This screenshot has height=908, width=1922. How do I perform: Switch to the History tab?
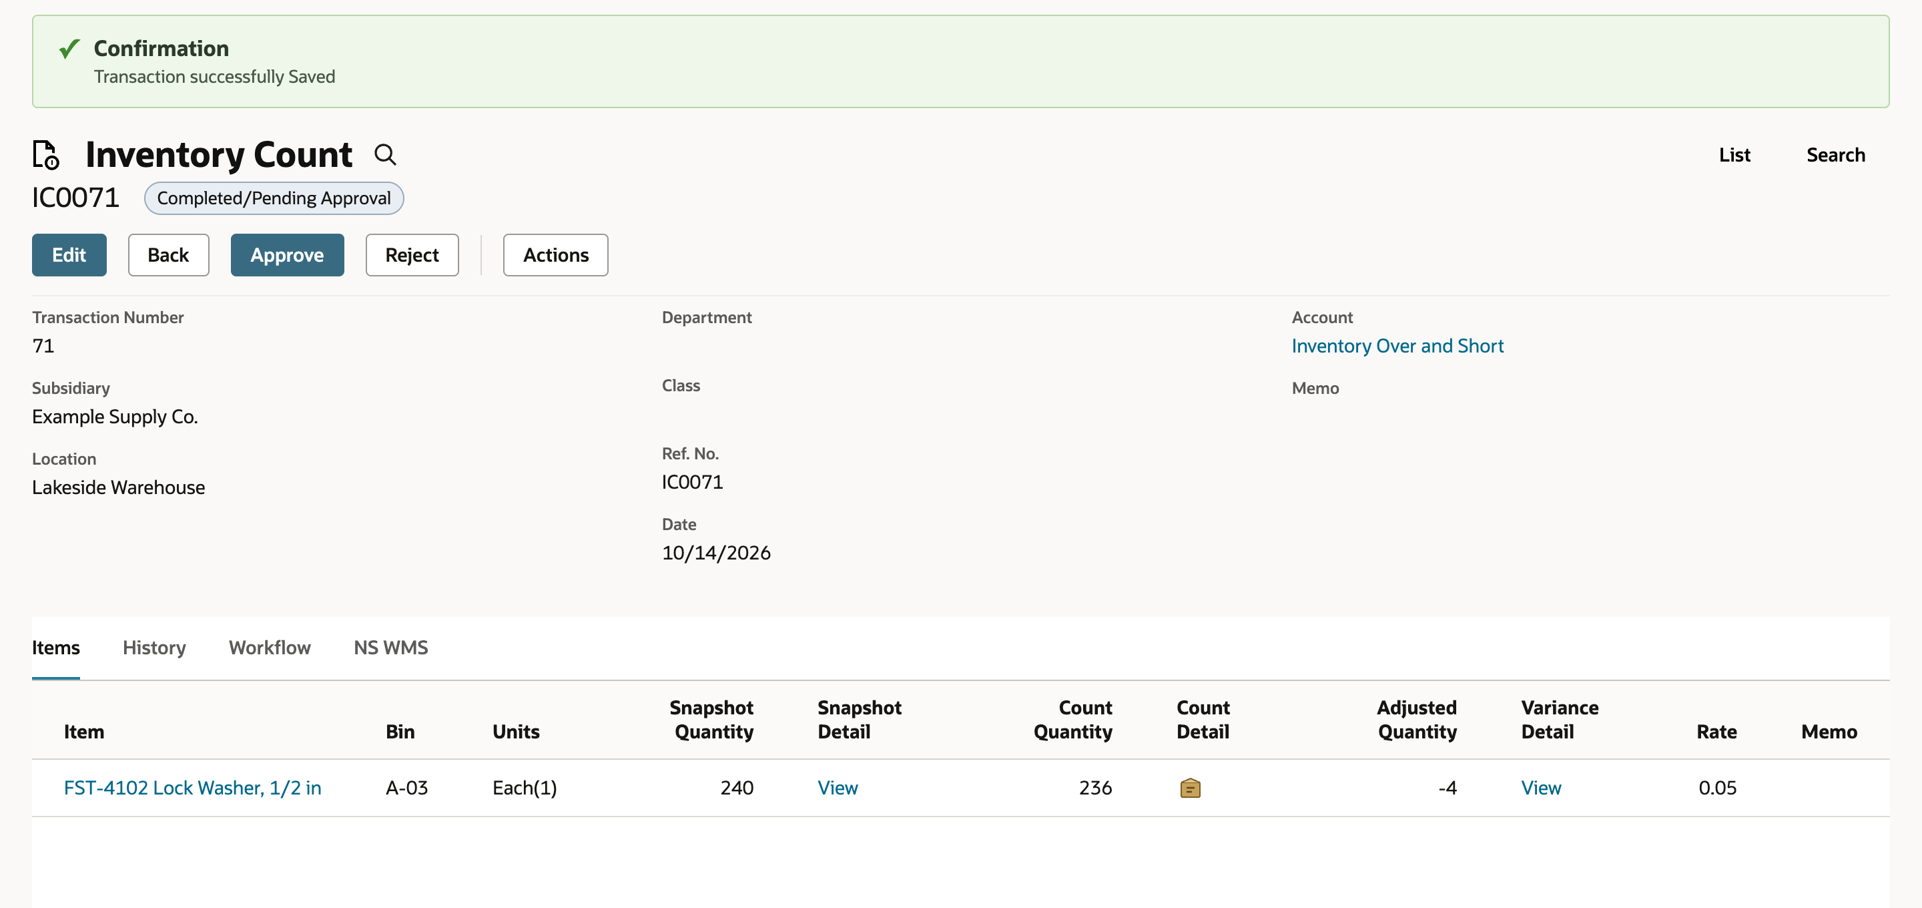pos(154,648)
